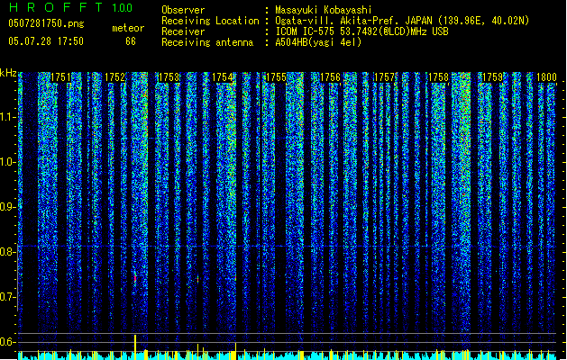This screenshot has height=360, width=567.
Task: Click the 1757 time marker
Action: click(x=384, y=77)
